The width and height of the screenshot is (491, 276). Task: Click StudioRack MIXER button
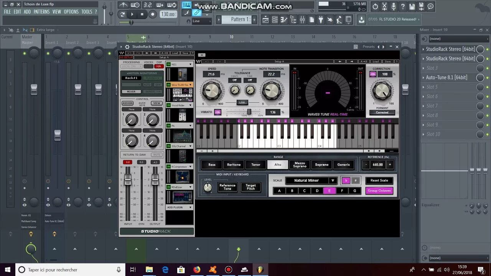tap(131, 92)
